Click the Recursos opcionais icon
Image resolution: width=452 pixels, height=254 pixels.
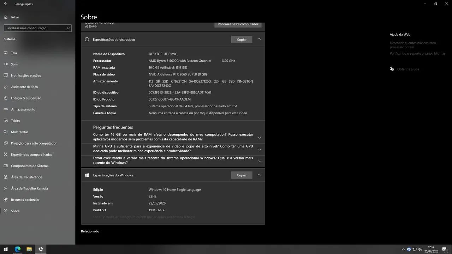coord(5,200)
